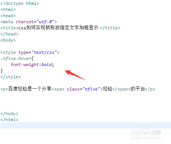The width and height of the screenshot is (171, 144).
Task: Click the closing curly brace of CSS rule
Action: [2, 71]
